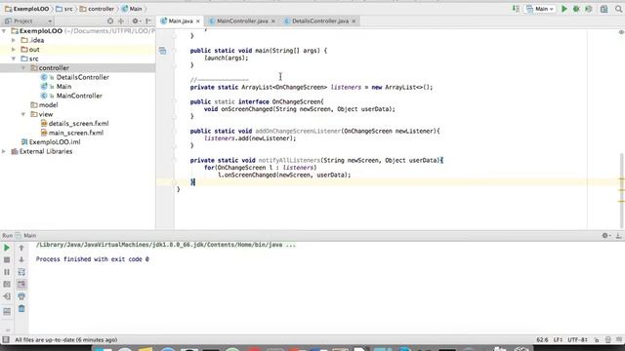Collapse the view folder
The width and height of the screenshot is (625, 351).
click(x=23, y=114)
